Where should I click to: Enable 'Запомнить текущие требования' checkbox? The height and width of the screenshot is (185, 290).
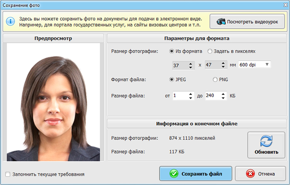click(8, 174)
